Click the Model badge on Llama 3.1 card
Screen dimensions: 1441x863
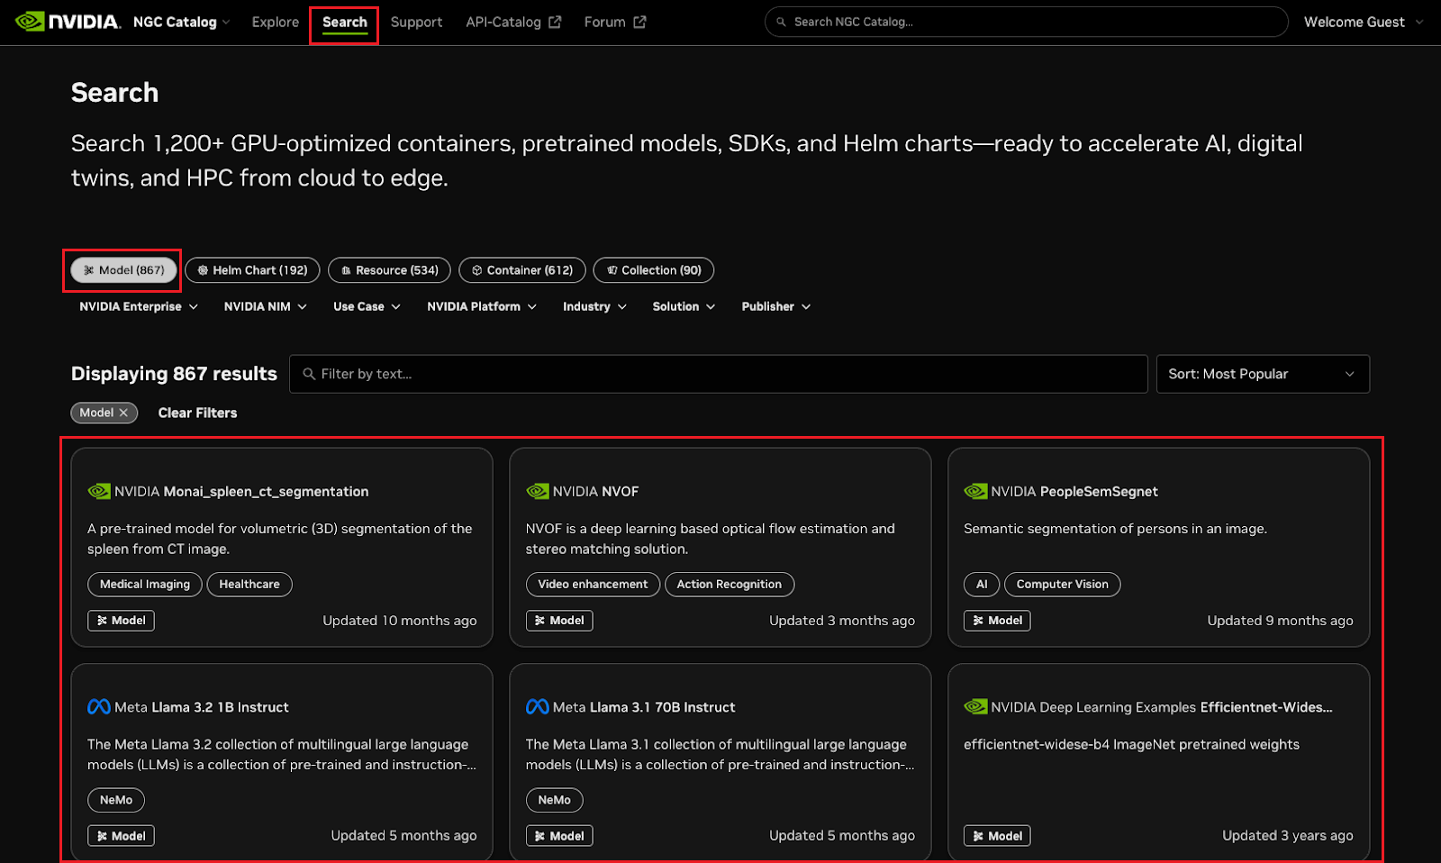(x=559, y=836)
